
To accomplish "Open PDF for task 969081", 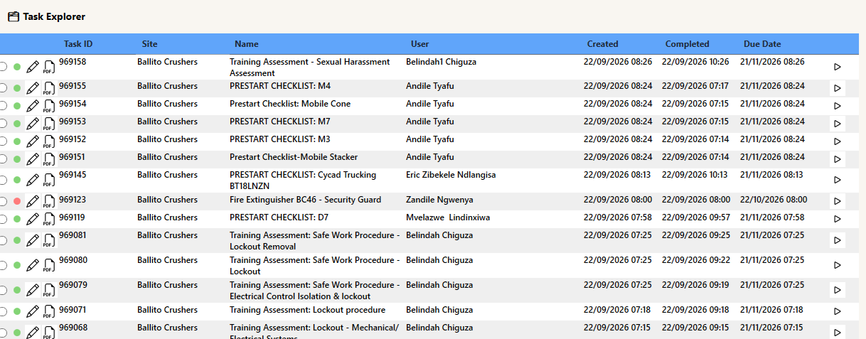I will pyautogui.click(x=48, y=241).
